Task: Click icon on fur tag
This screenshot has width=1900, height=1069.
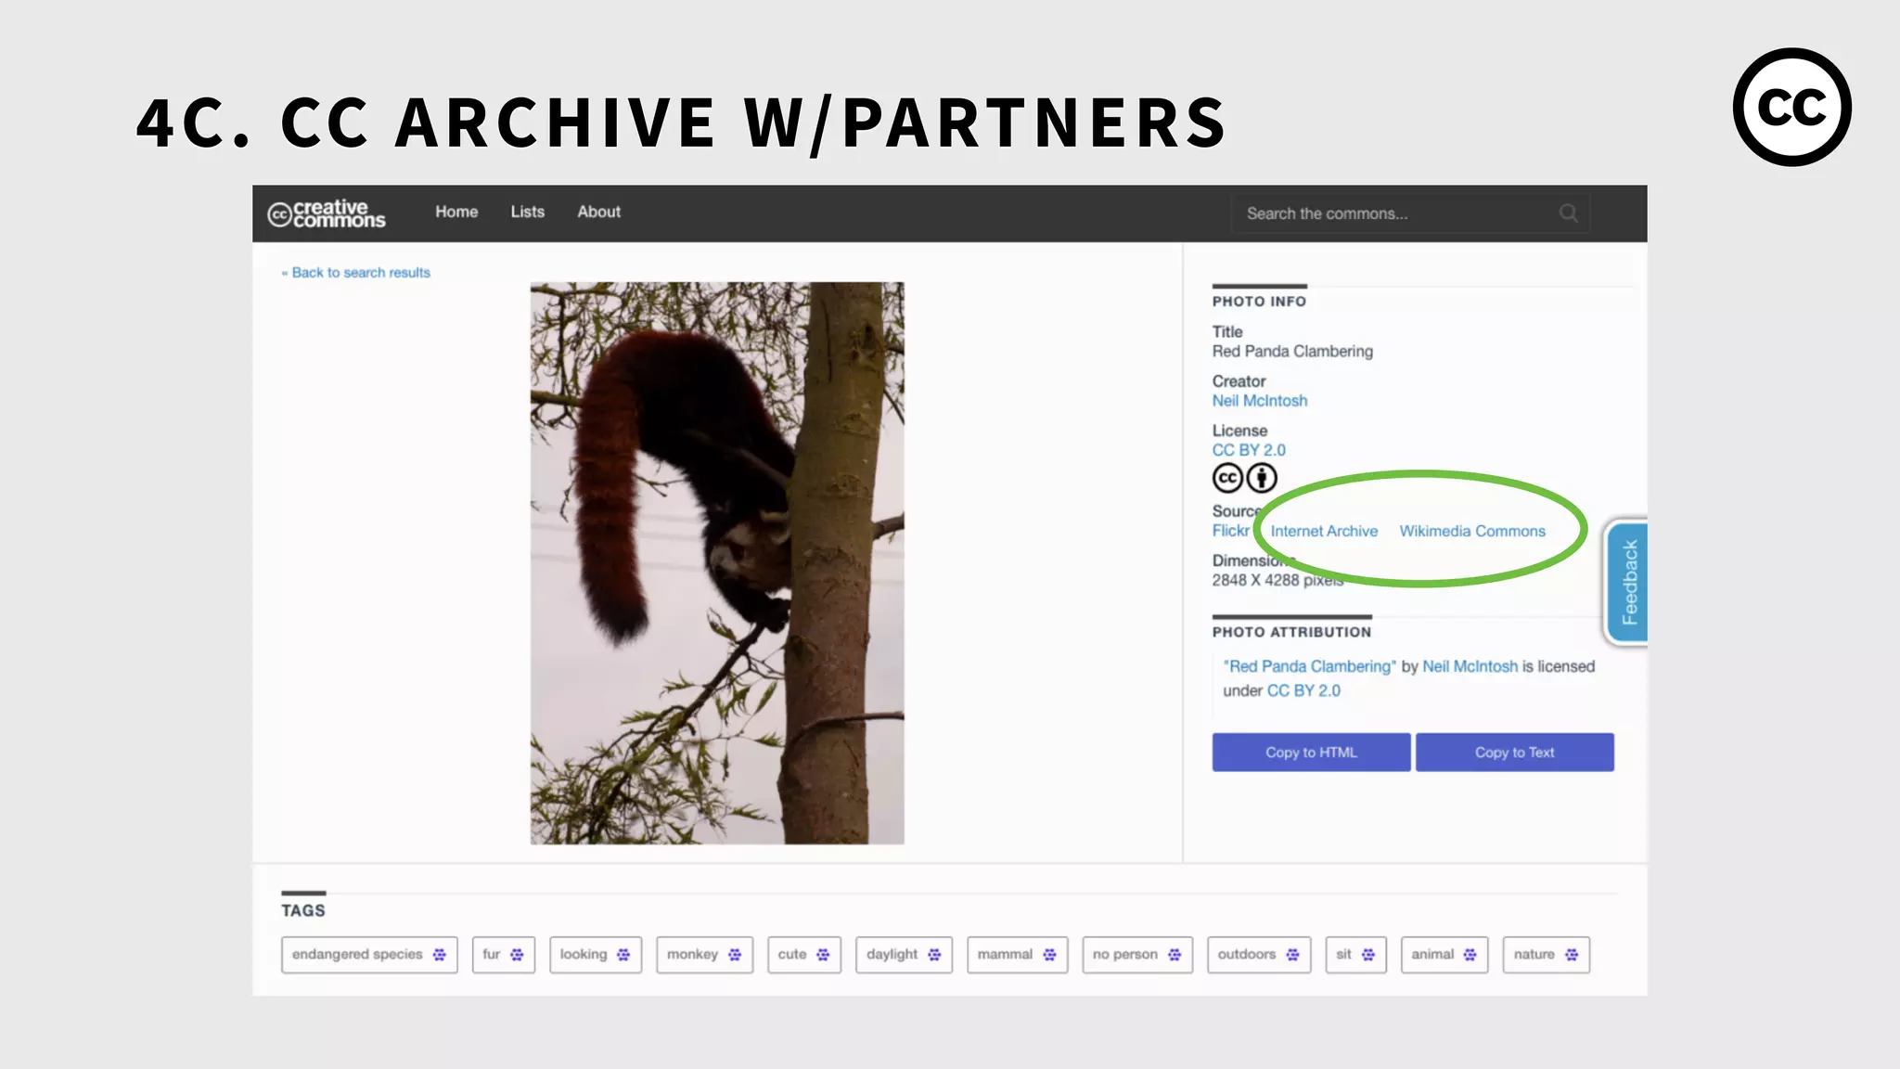Action: 517,955
